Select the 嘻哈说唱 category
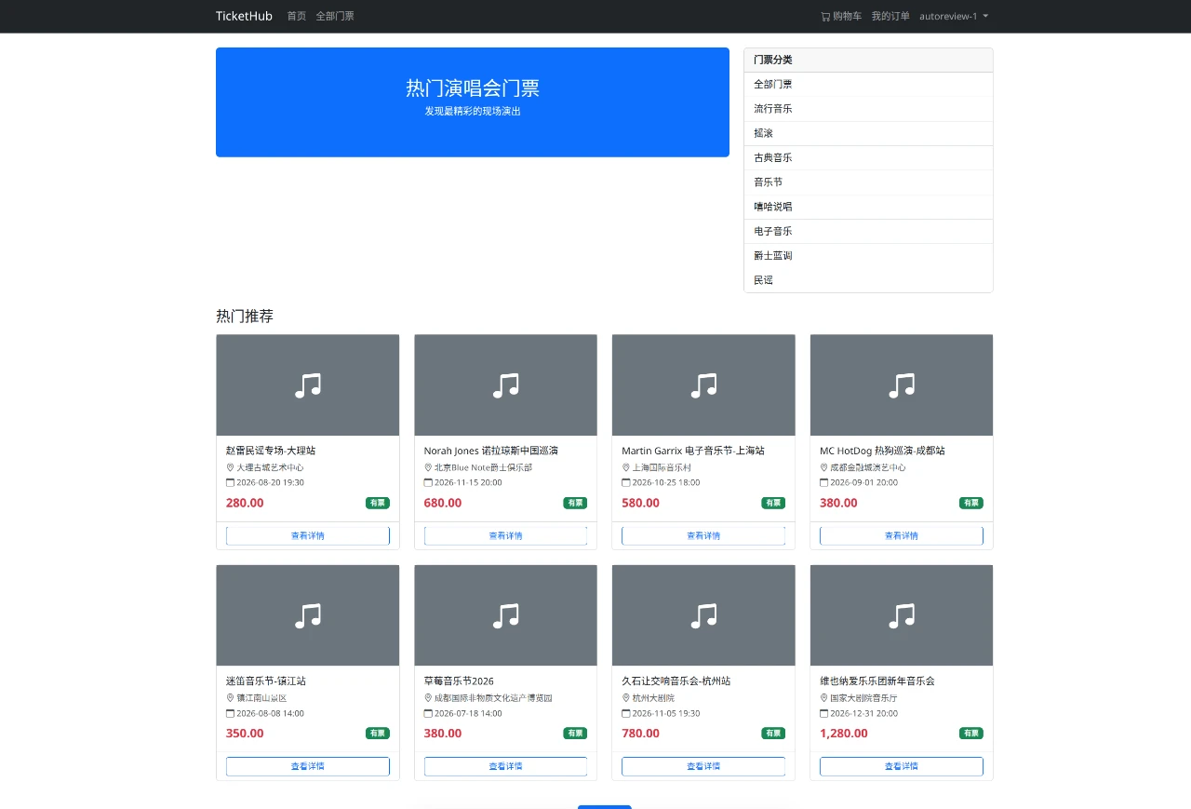The image size is (1191, 809). click(x=868, y=207)
